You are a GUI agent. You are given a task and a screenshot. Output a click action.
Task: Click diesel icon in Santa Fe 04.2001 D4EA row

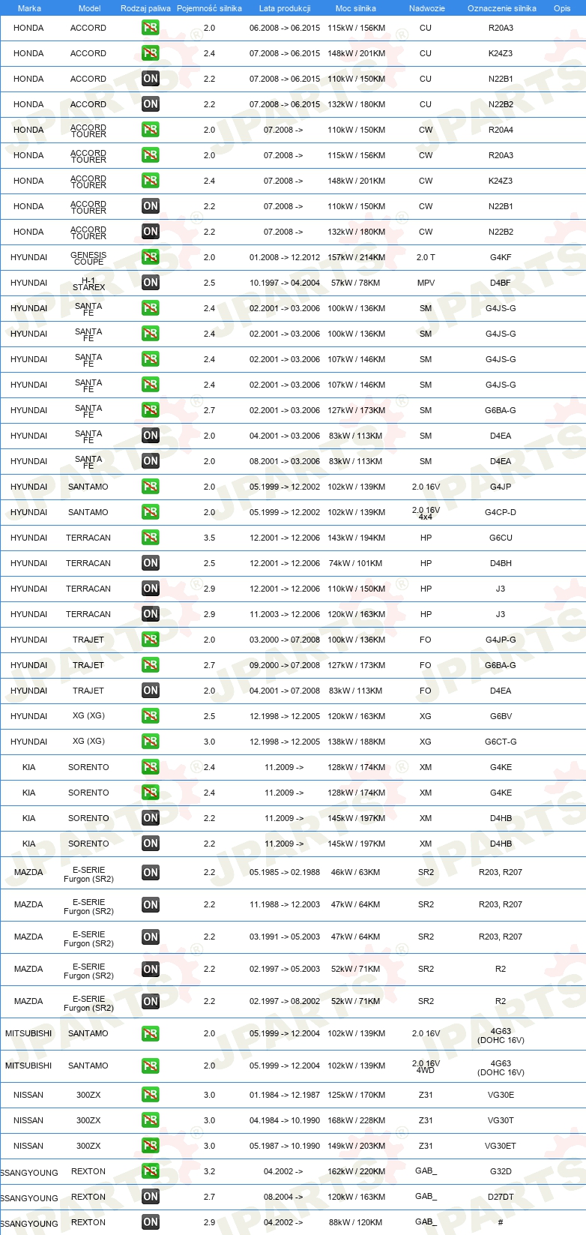tap(150, 436)
